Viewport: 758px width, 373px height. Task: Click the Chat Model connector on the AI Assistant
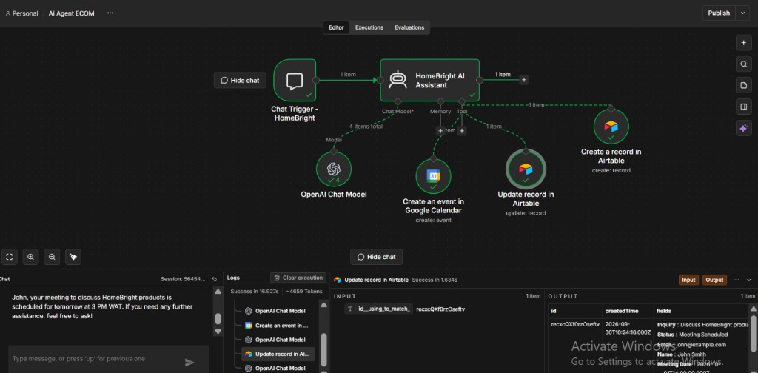398,101
